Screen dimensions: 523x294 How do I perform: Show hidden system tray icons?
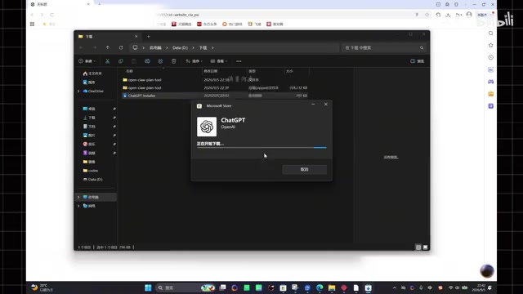(x=394, y=287)
